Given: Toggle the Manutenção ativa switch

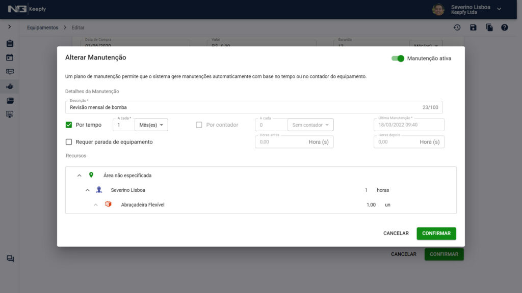Looking at the screenshot, I should tap(398, 58).
